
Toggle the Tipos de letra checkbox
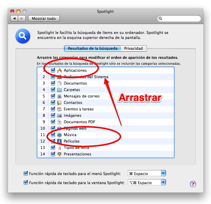pyautogui.click(x=53, y=148)
